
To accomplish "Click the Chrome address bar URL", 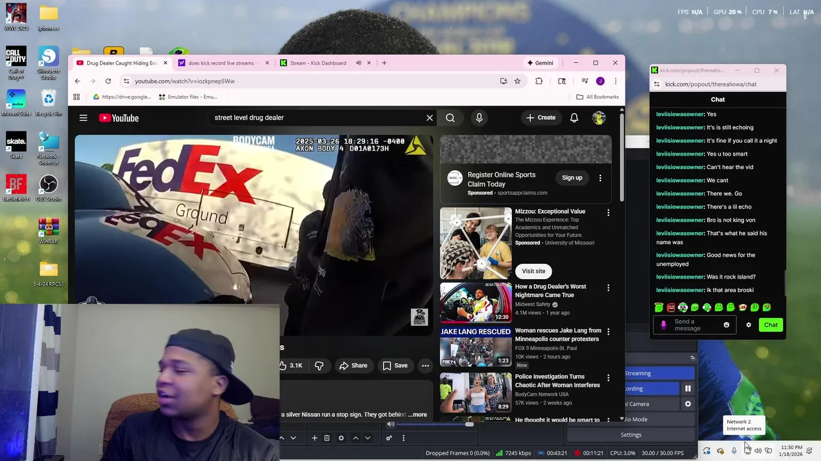I will pos(185,81).
